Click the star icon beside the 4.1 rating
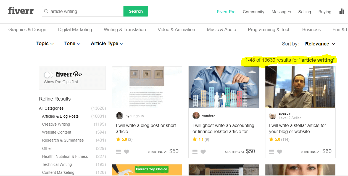Image resolution: width=348 pixels, height=176 pixels. [194, 139]
